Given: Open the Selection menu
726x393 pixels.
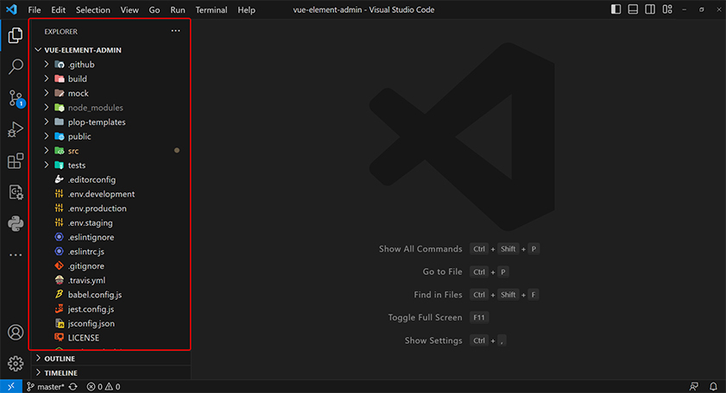Looking at the screenshot, I should pyautogui.click(x=93, y=9).
